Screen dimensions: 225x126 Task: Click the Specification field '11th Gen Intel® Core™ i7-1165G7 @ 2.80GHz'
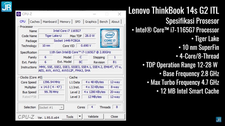coord(80,52)
